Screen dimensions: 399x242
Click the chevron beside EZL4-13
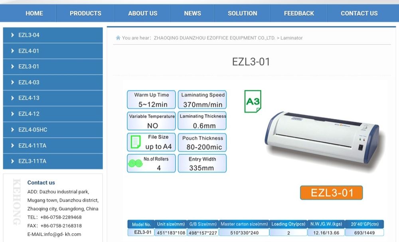coord(12,98)
